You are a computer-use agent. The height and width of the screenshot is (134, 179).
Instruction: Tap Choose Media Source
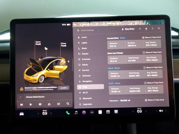pyautogui.click(x=35, y=97)
